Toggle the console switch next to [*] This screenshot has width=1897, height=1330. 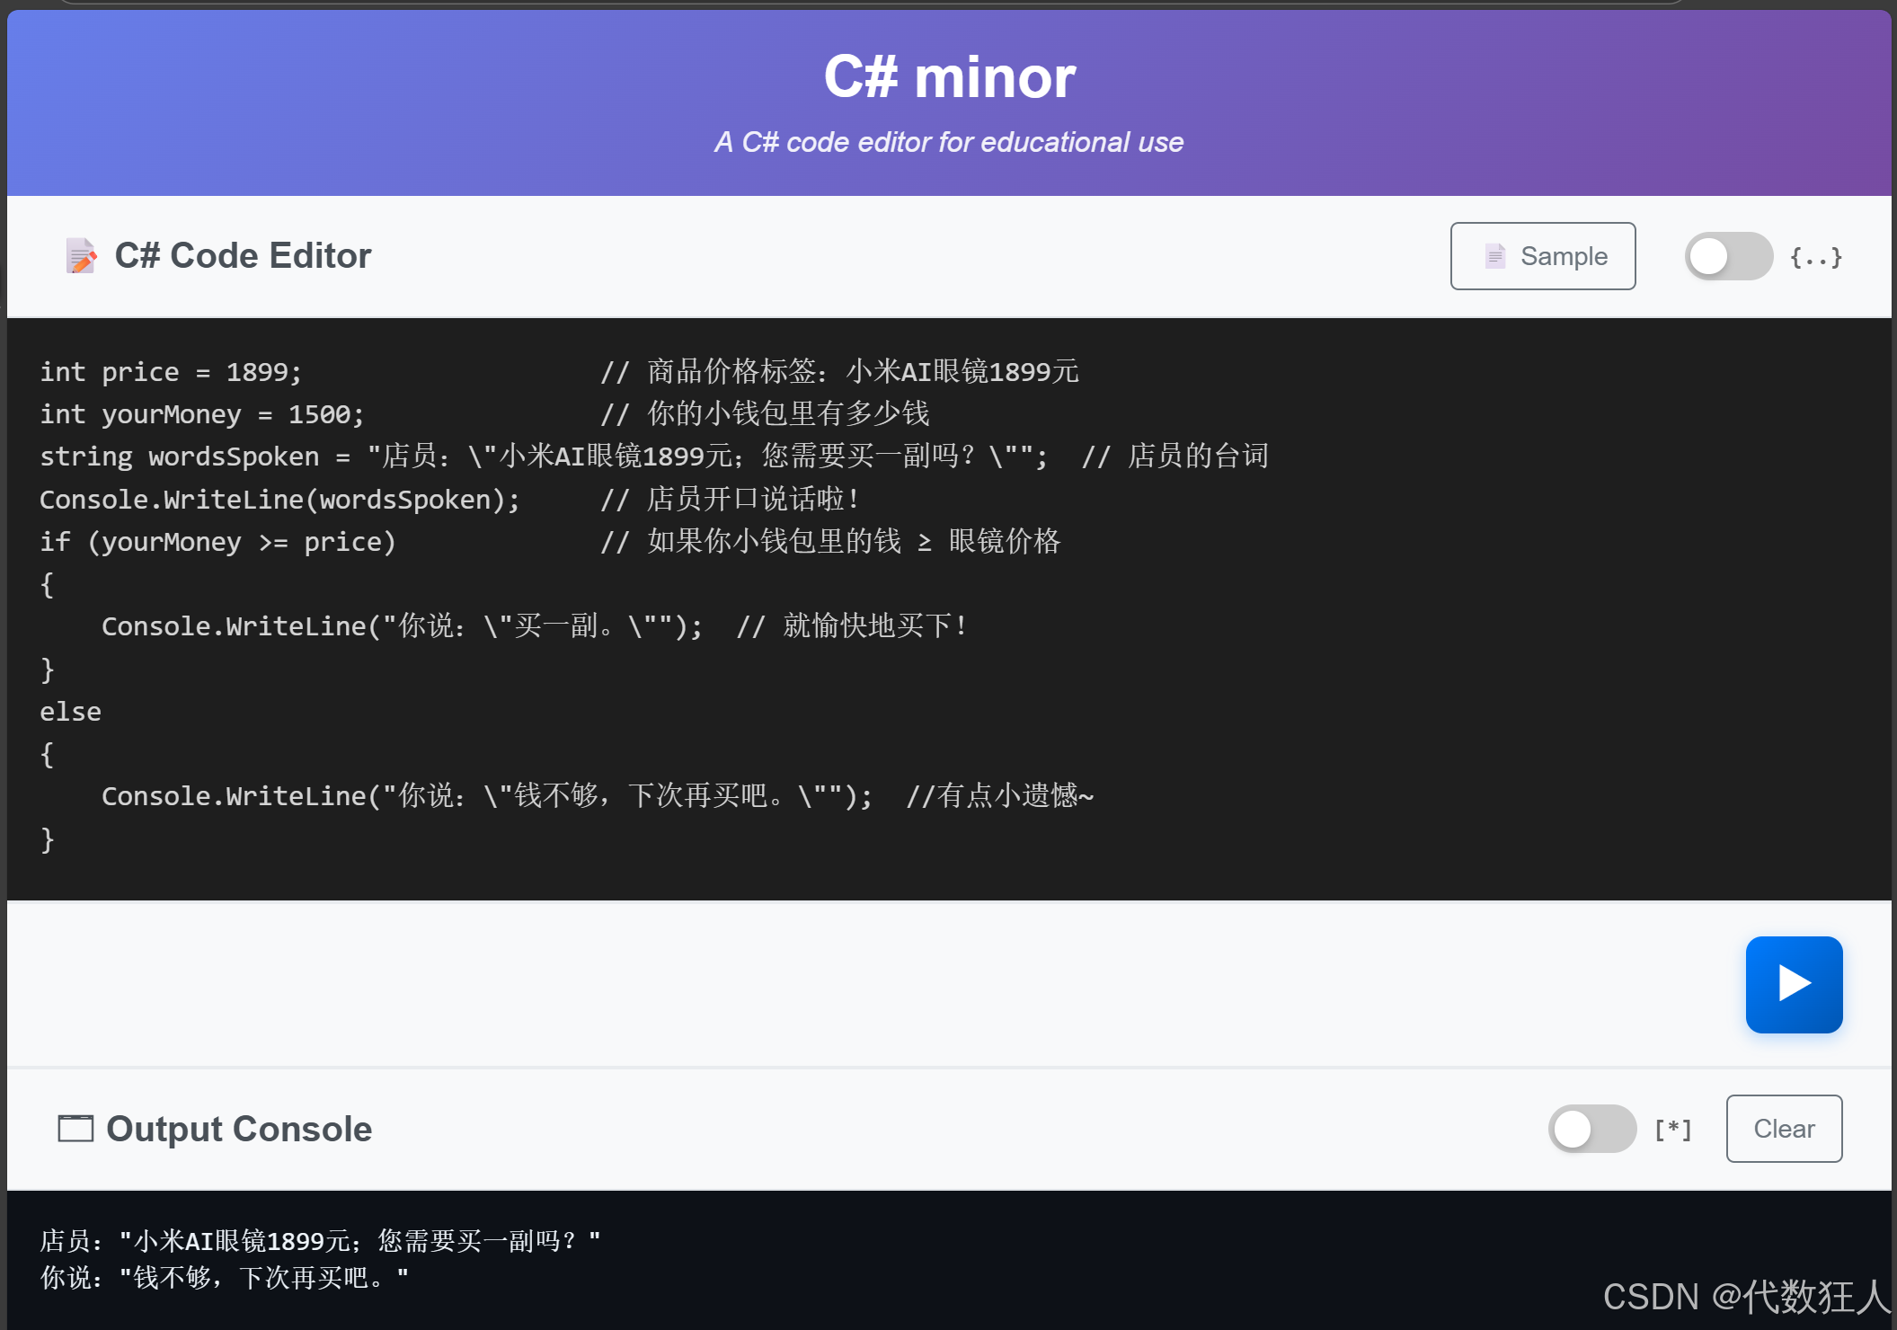pyautogui.click(x=1591, y=1129)
